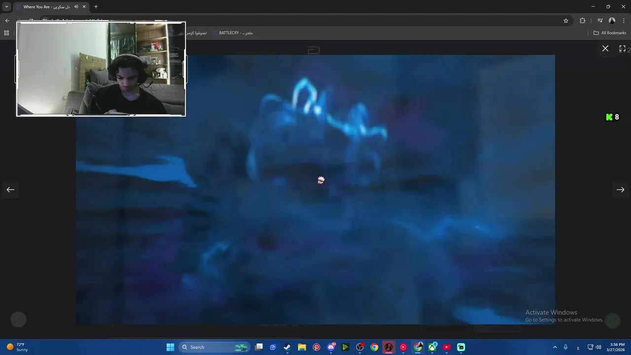Open the Windows Start menu

170,347
